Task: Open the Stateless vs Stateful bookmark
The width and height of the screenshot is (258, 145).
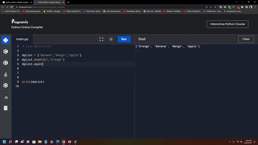Action: click(172, 11)
